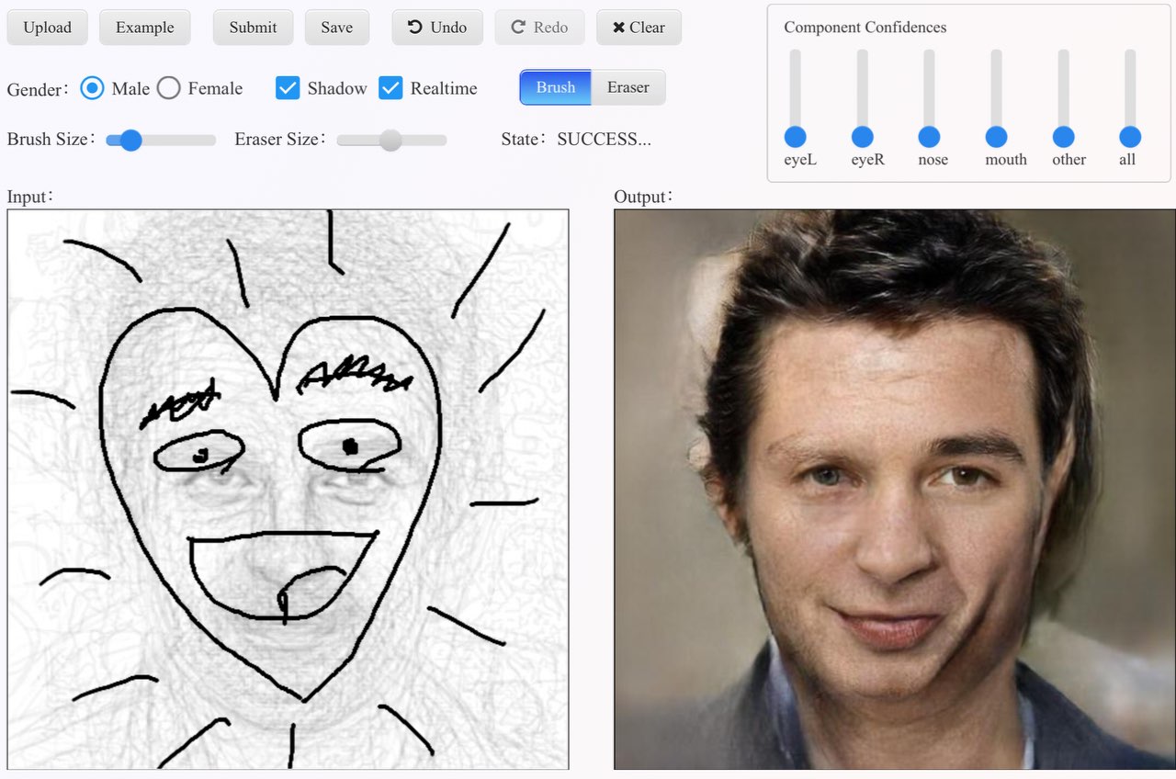Select the Female gender option

(x=168, y=88)
